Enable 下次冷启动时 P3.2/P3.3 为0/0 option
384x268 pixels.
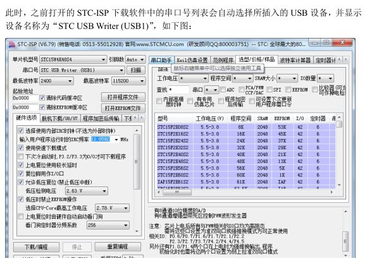click(x=21, y=156)
